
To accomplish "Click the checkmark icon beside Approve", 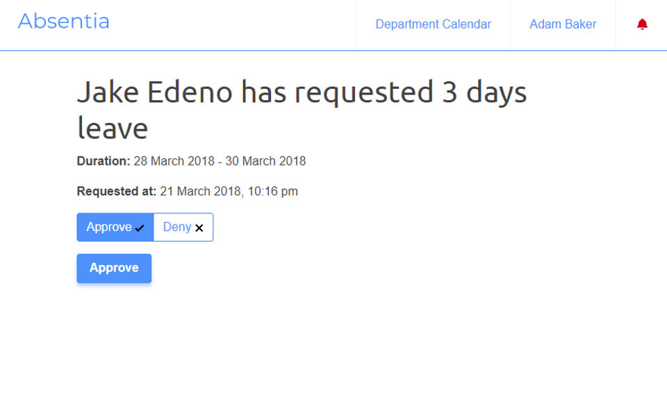I will (x=140, y=228).
